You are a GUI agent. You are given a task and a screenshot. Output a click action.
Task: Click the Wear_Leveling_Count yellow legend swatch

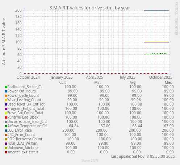(x=6, y=100)
